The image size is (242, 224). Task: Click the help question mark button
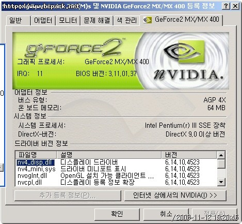tap(225, 6)
